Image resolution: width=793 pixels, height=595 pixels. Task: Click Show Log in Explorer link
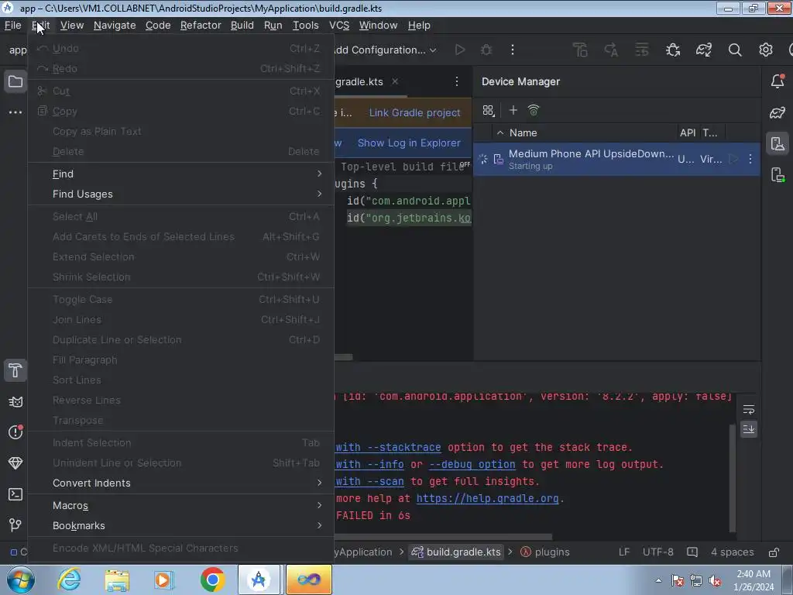[409, 143]
